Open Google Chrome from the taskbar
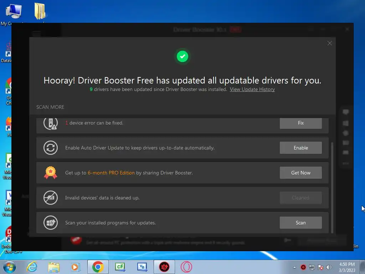Image resolution: width=365 pixels, height=274 pixels. (x=98, y=267)
